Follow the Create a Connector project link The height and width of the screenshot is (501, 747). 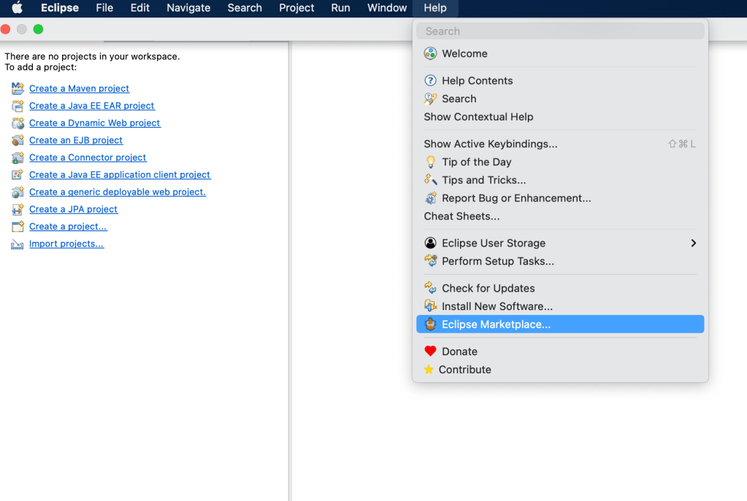point(88,158)
